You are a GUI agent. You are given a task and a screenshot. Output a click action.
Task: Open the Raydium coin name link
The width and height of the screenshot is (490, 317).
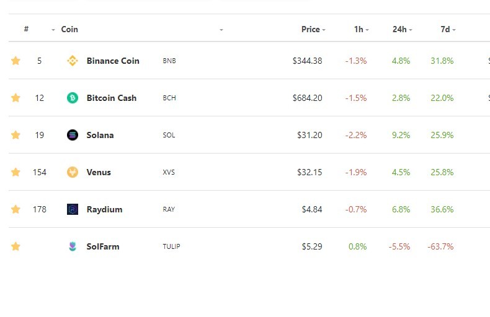(104, 209)
